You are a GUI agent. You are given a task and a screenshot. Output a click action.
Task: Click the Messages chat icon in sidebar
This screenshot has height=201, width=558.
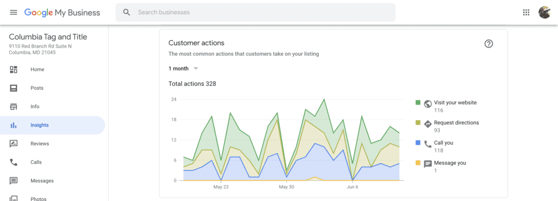(14, 180)
